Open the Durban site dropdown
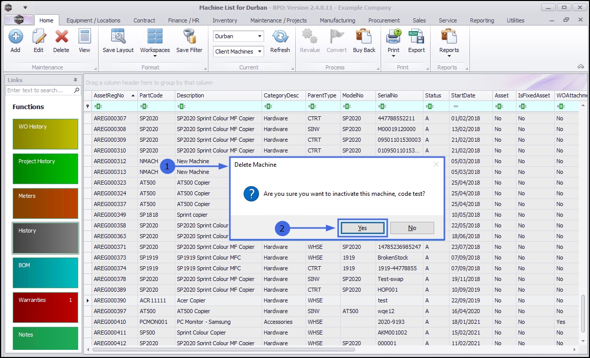The width and height of the screenshot is (590, 358). click(260, 36)
